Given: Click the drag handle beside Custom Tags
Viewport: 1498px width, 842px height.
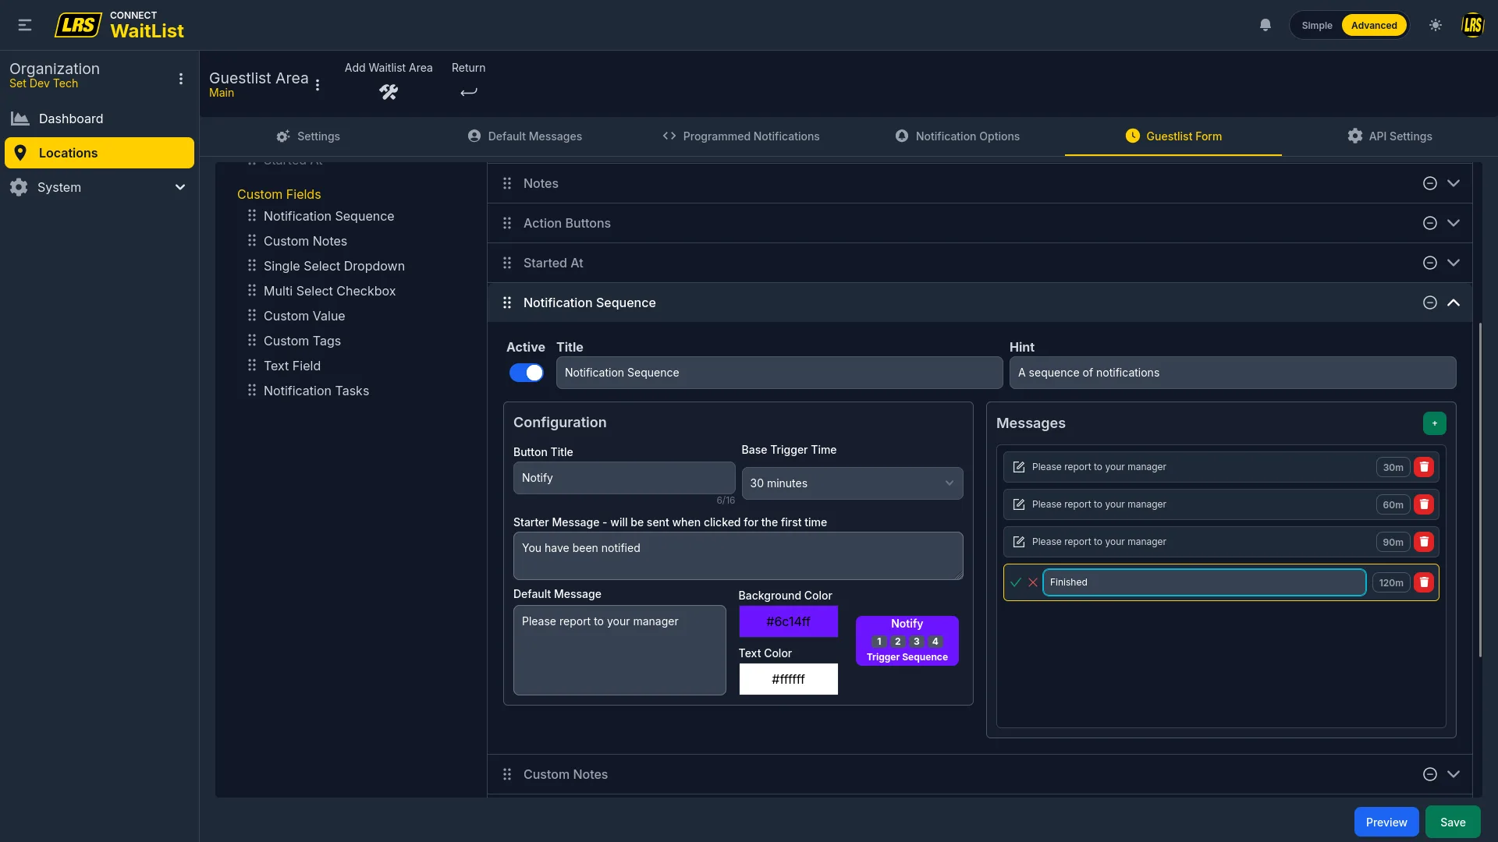Looking at the screenshot, I should coord(251,341).
